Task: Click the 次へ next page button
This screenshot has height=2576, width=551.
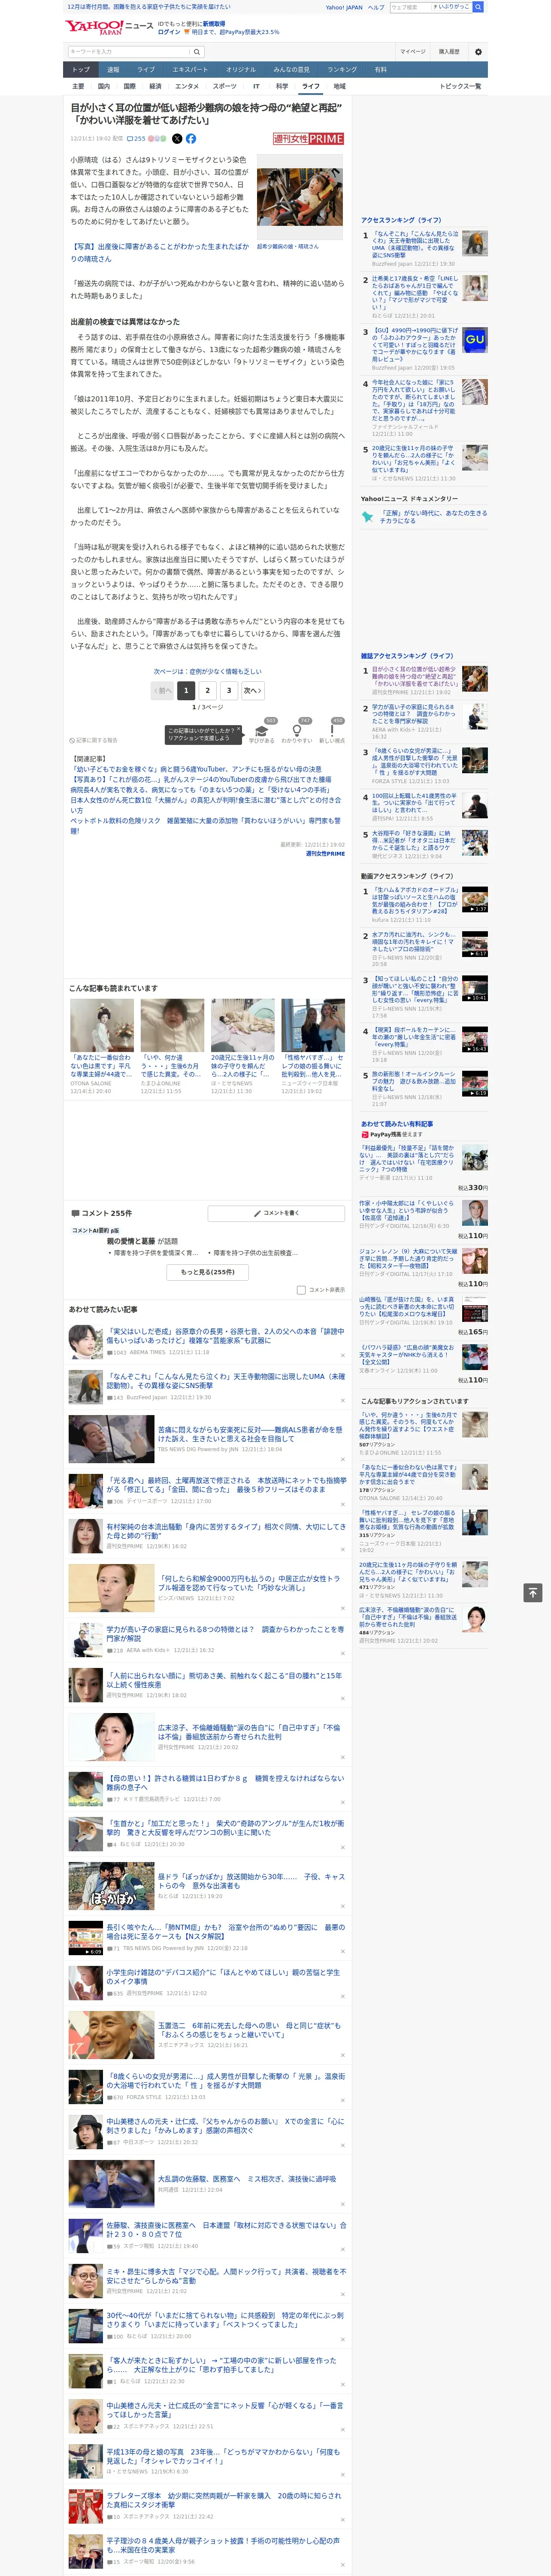Action: click(253, 690)
